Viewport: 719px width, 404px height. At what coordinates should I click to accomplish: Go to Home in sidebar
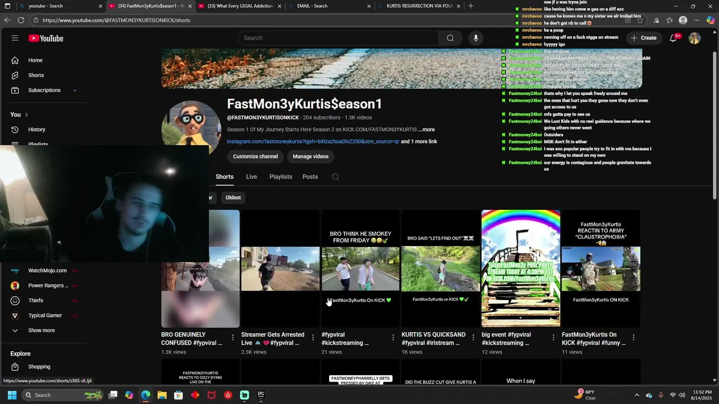[35, 60]
